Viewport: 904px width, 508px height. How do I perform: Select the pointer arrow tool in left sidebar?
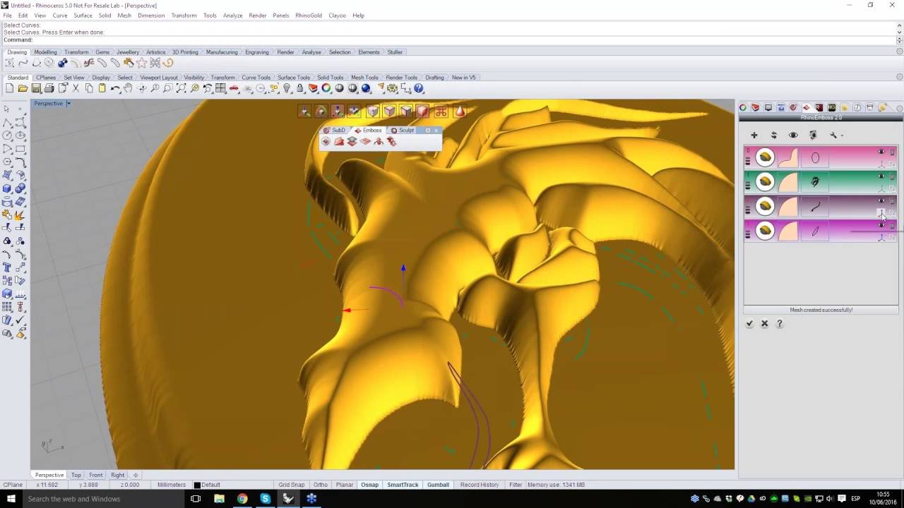click(7, 109)
